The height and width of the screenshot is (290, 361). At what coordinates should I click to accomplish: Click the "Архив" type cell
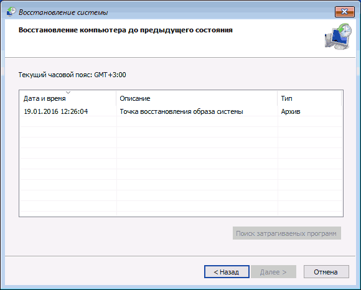tap(291, 111)
